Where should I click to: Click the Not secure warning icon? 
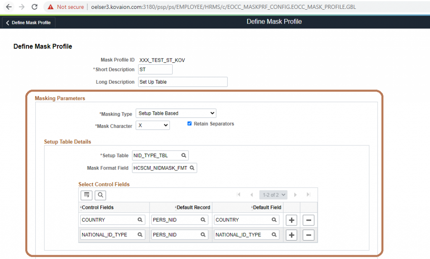tap(50, 7)
